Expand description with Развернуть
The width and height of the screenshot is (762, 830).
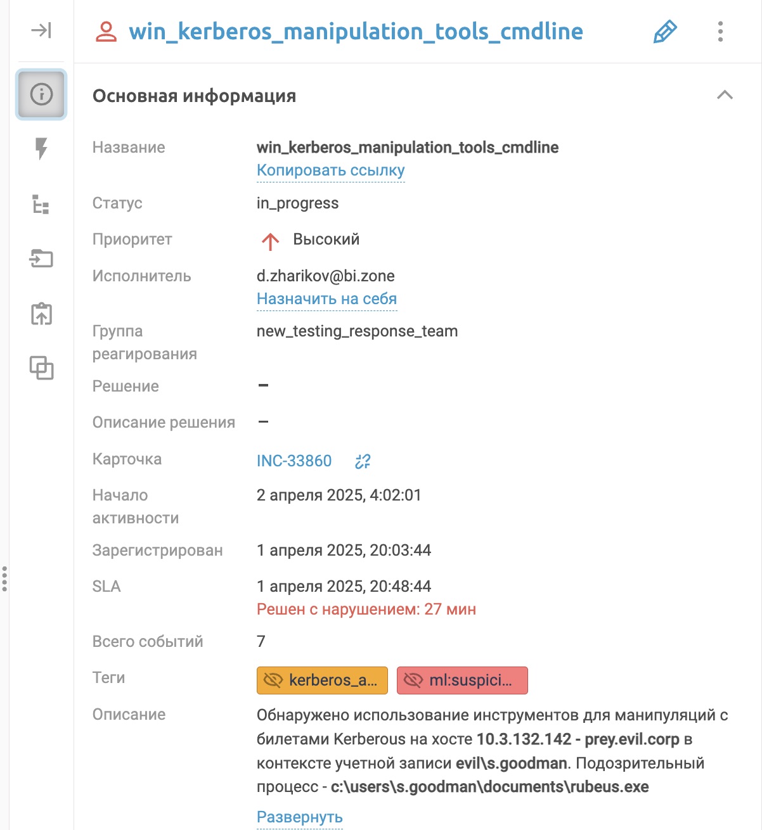299,817
